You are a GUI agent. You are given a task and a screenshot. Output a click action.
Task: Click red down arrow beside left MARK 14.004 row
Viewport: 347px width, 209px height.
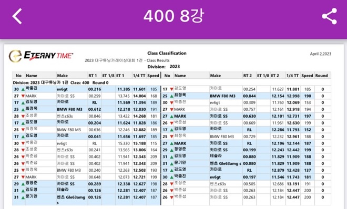point(23,96)
